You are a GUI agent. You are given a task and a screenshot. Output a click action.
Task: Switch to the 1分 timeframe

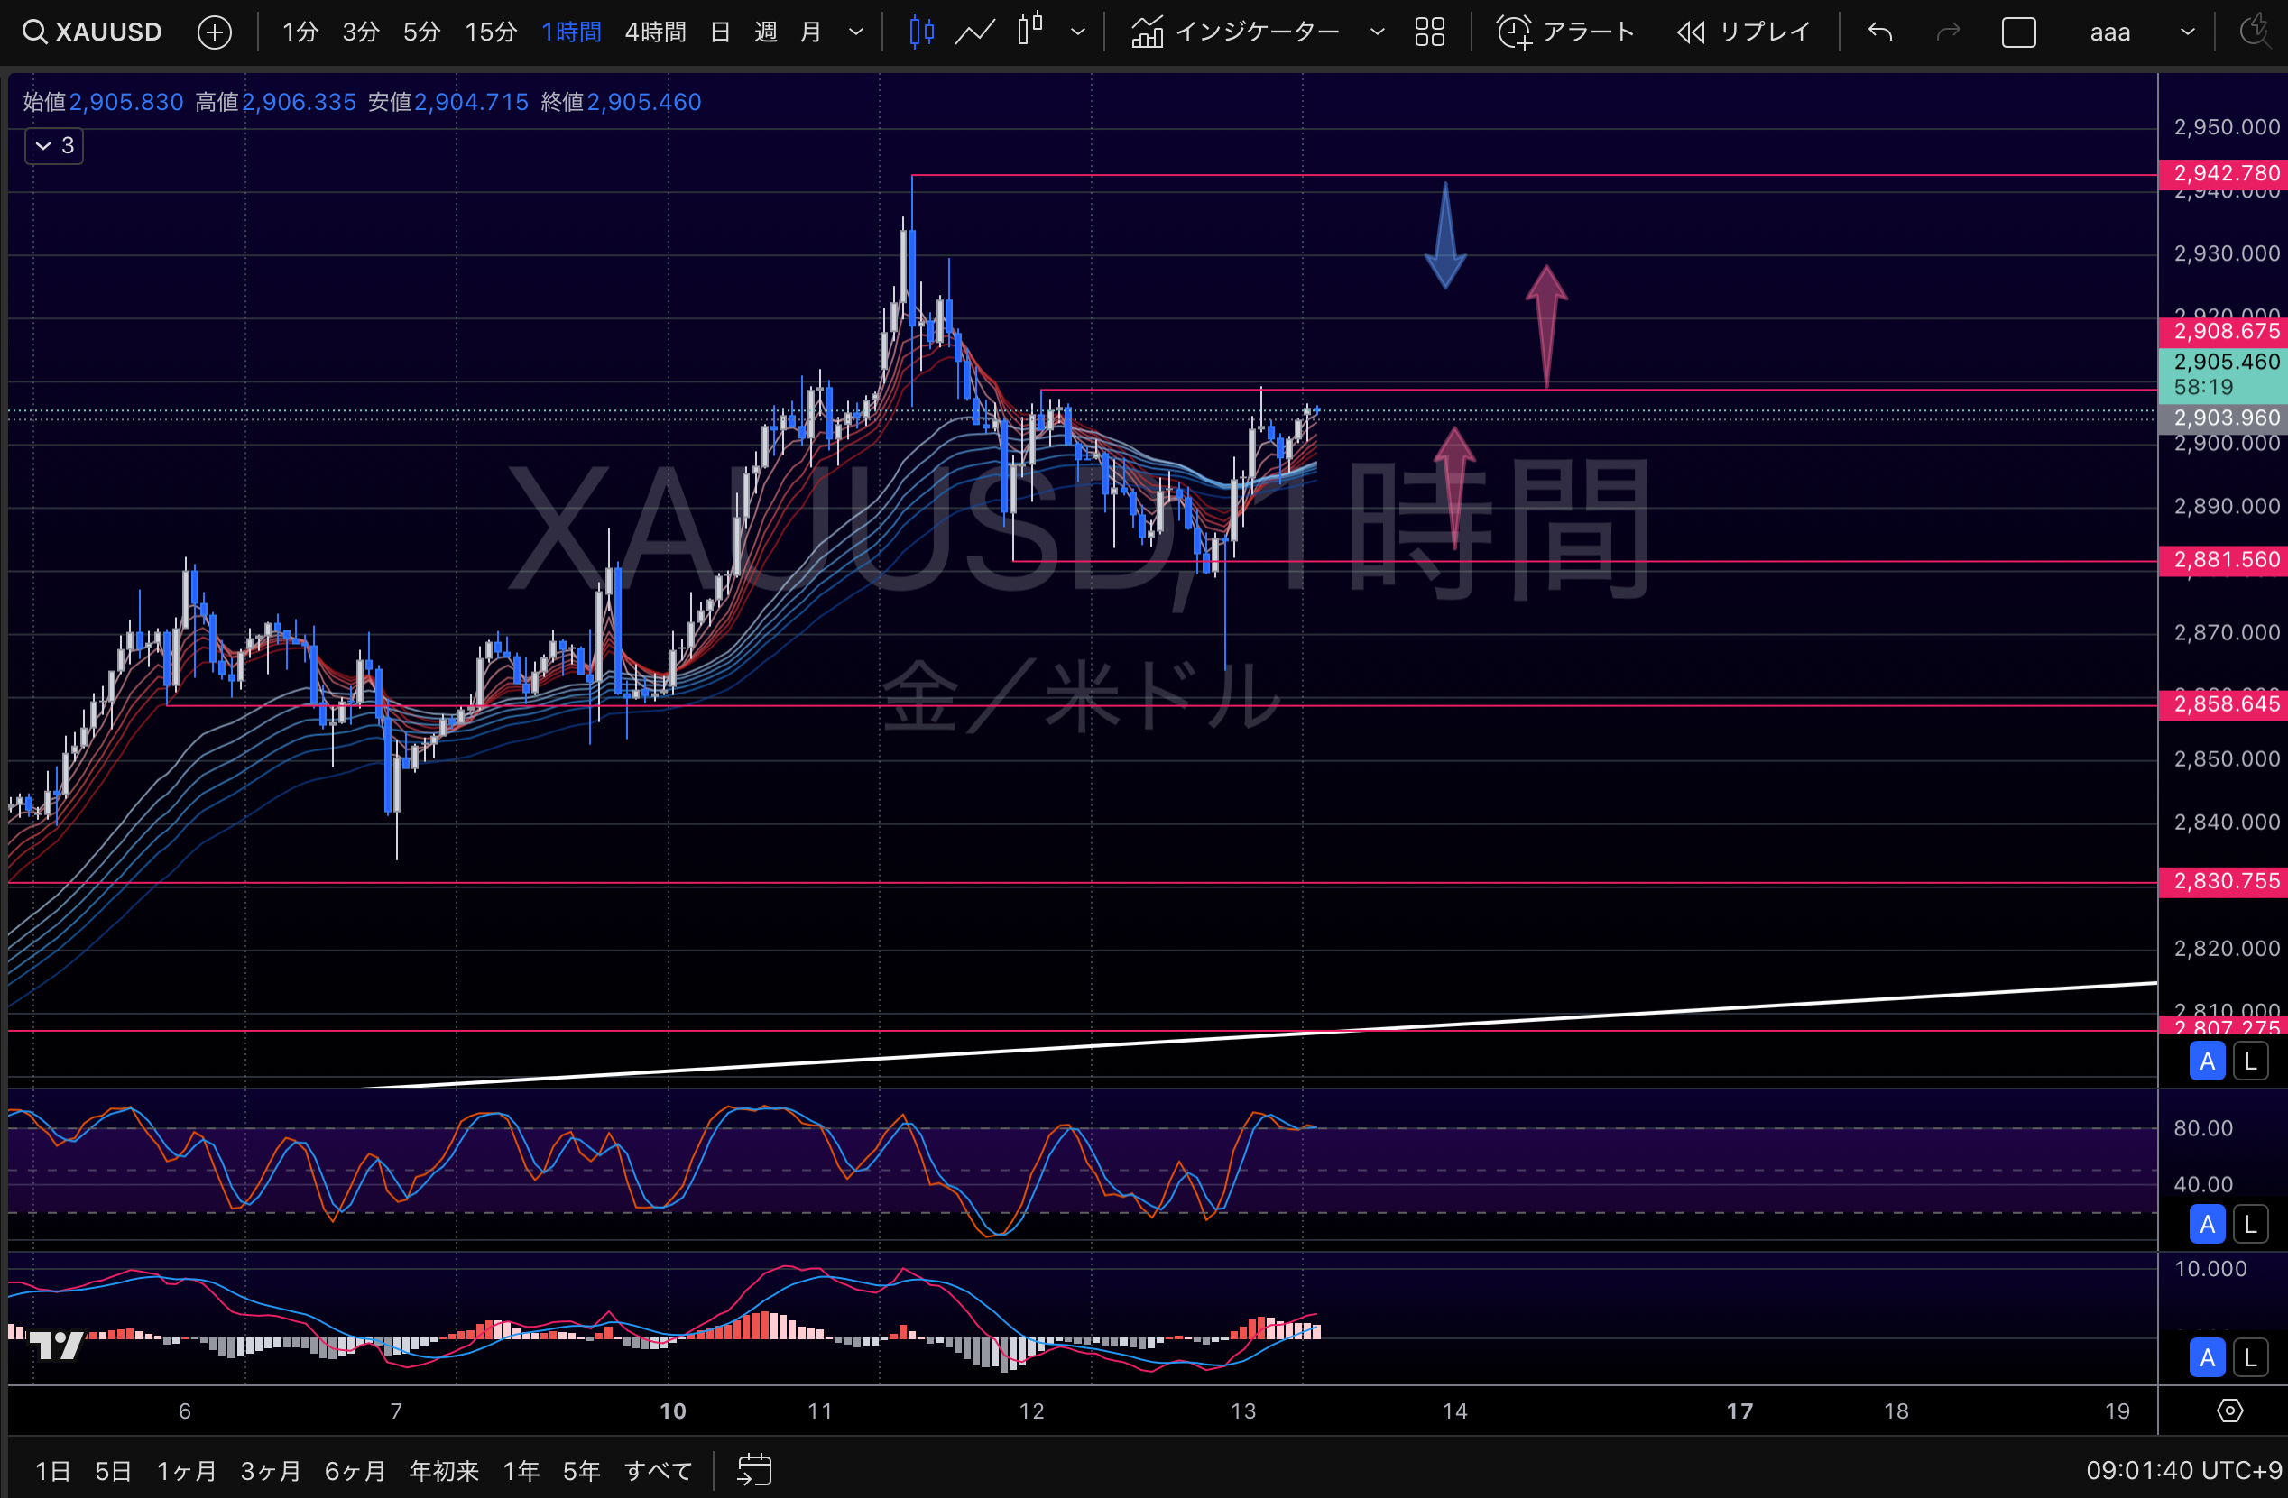tap(300, 32)
